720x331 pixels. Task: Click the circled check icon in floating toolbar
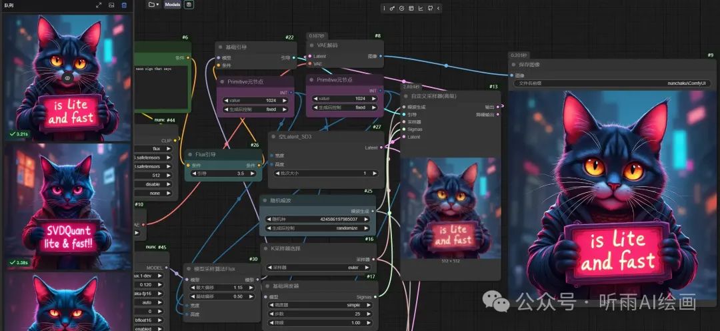point(402,8)
